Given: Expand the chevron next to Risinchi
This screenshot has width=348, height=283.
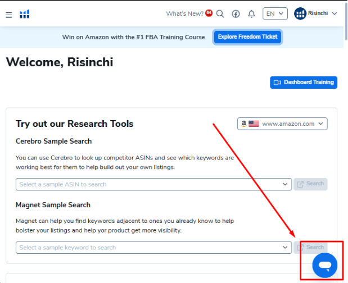Looking at the screenshot, I should (x=335, y=13).
